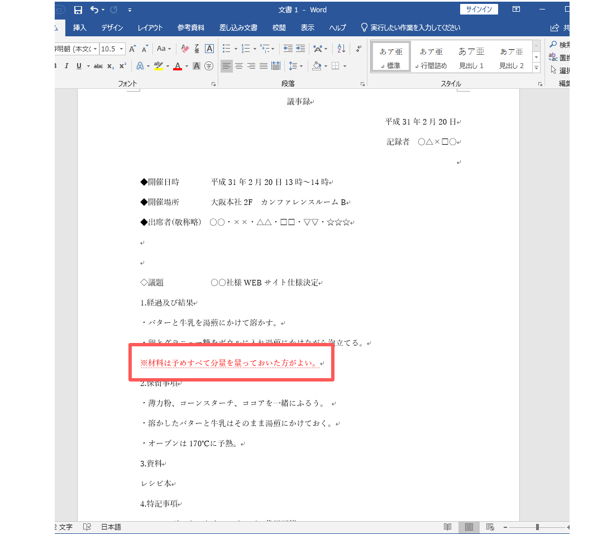Apply multilevel list formatting
The height and width of the screenshot is (534, 607).
[x=265, y=49]
